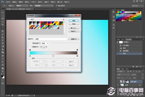Viewport: 145px width, 97px height.
Task: Select the Crop tool
Action: [3, 24]
